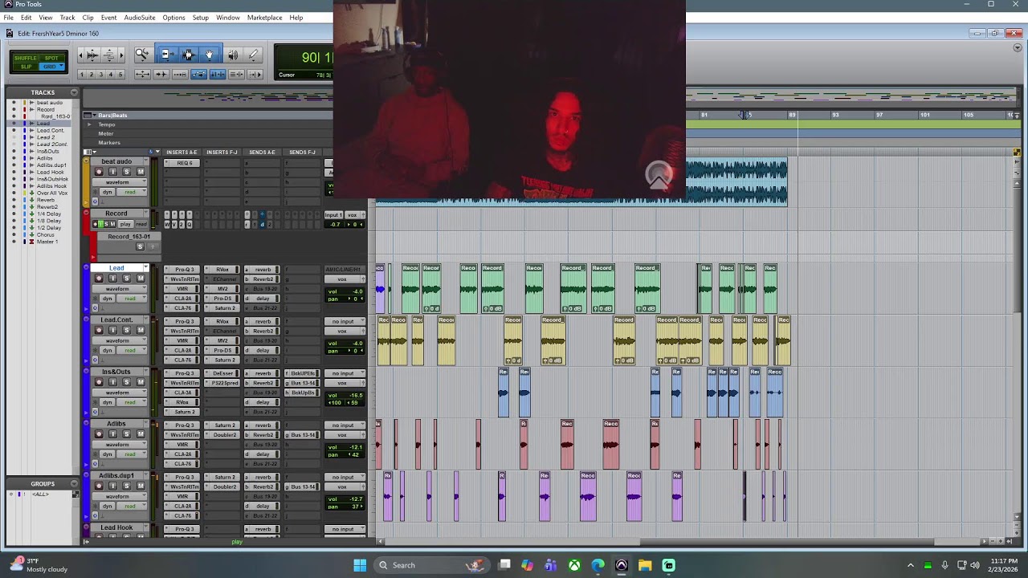Viewport: 1028px width, 578px height.
Task: Open Xbox app in the taskbar
Action: [x=574, y=565]
